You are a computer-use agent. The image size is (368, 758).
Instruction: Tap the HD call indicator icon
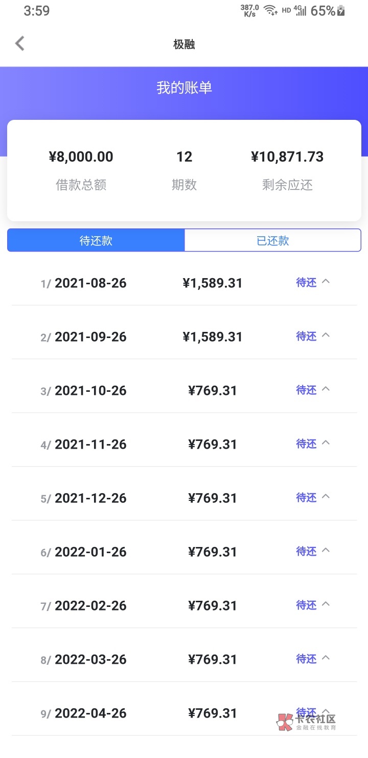286,11
